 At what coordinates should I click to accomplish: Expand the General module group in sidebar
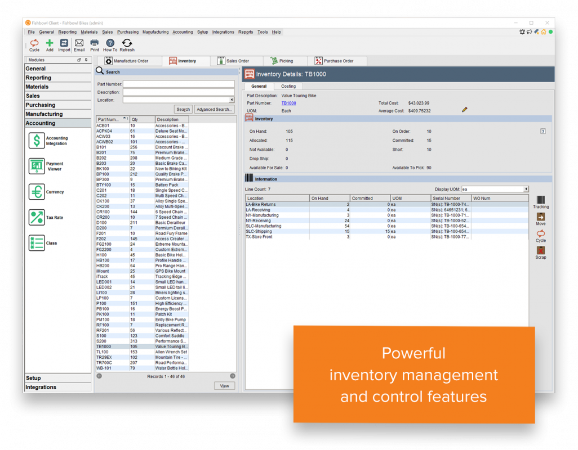(x=58, y=69)
